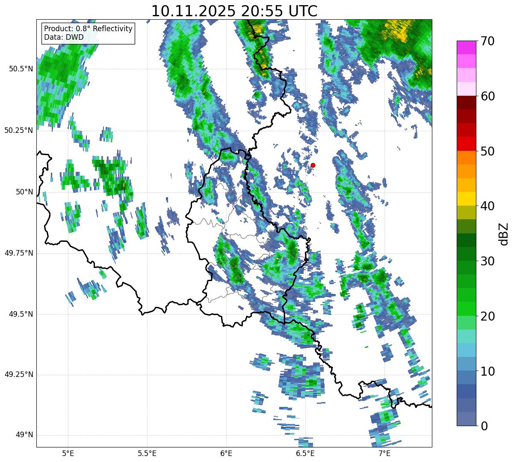
Task: Click the 50.25°N latitude label
Action: (19, 130)
